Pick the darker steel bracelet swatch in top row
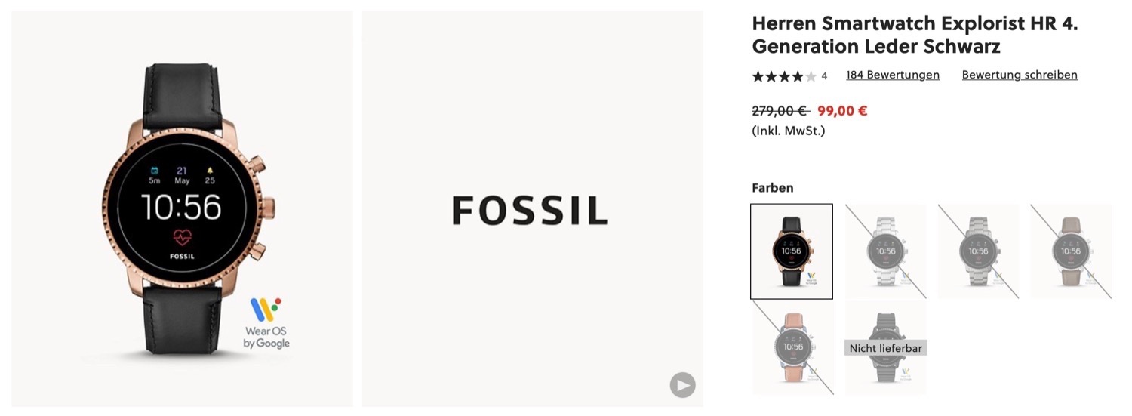 point(978,251)
